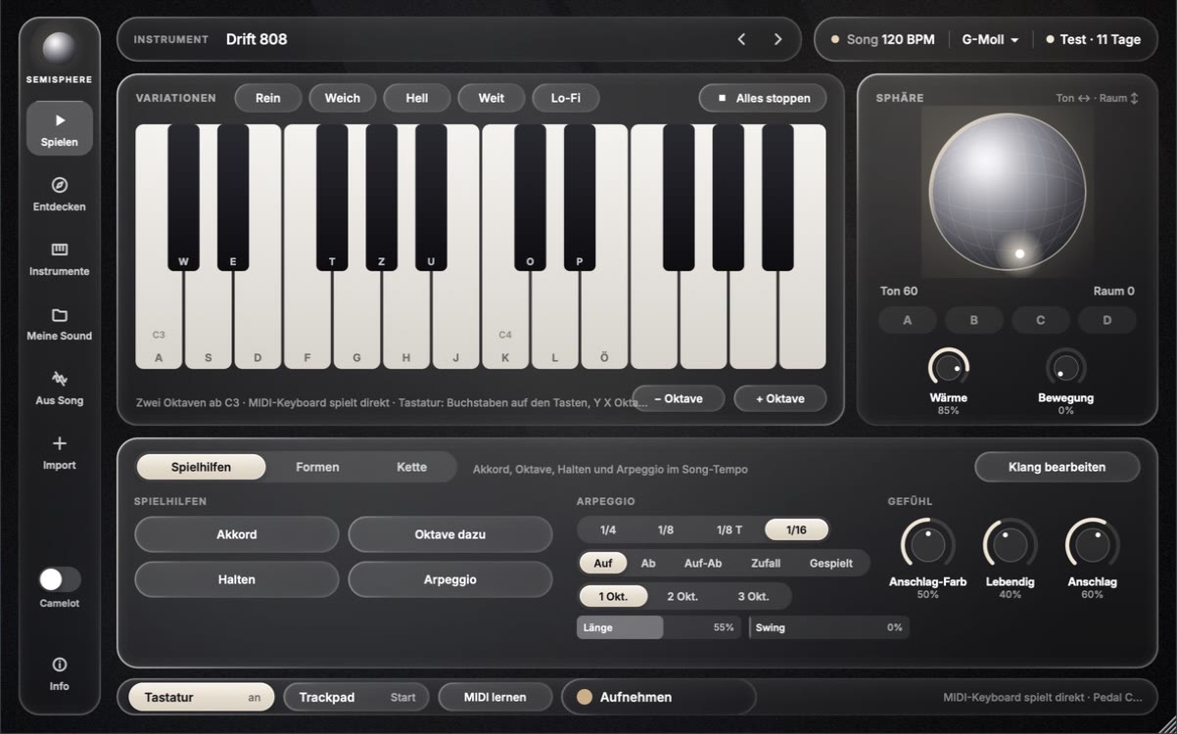Toggle the Oktave dazu helper

pyautogui.click(x=450, y=534)
